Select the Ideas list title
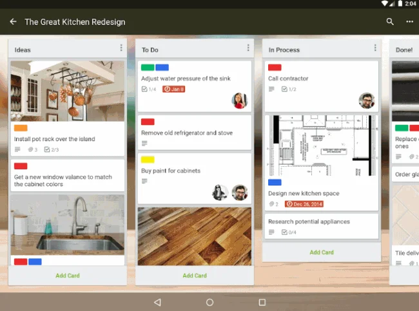This screenshot has width=419, height=311. click(23, 50)
